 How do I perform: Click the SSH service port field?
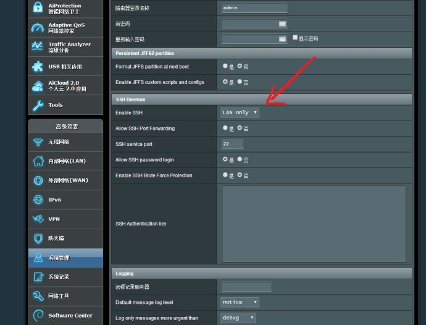[232, 144]
